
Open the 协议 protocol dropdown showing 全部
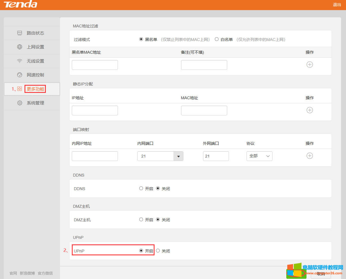coord(259,156)
